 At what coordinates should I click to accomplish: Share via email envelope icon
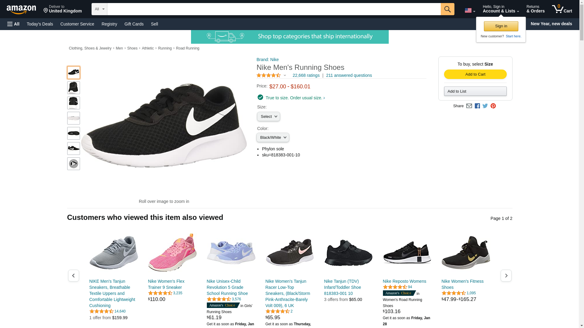pyautogui.click(x=469, y=106)
